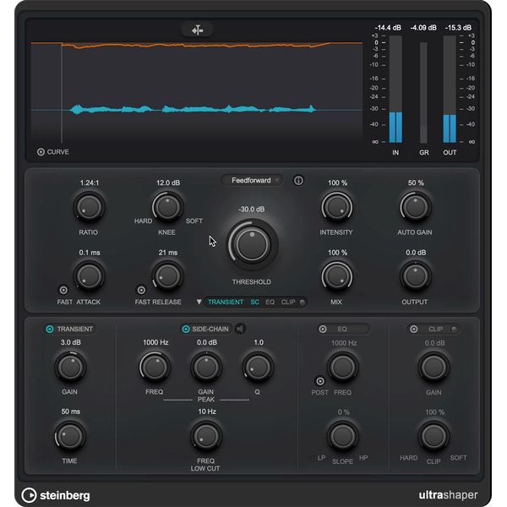Click the 21 ms release value

pyautogui.click(x=168, y=253)
